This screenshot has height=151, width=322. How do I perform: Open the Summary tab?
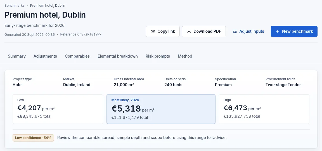pyautogui.click(x=17, y=56)
